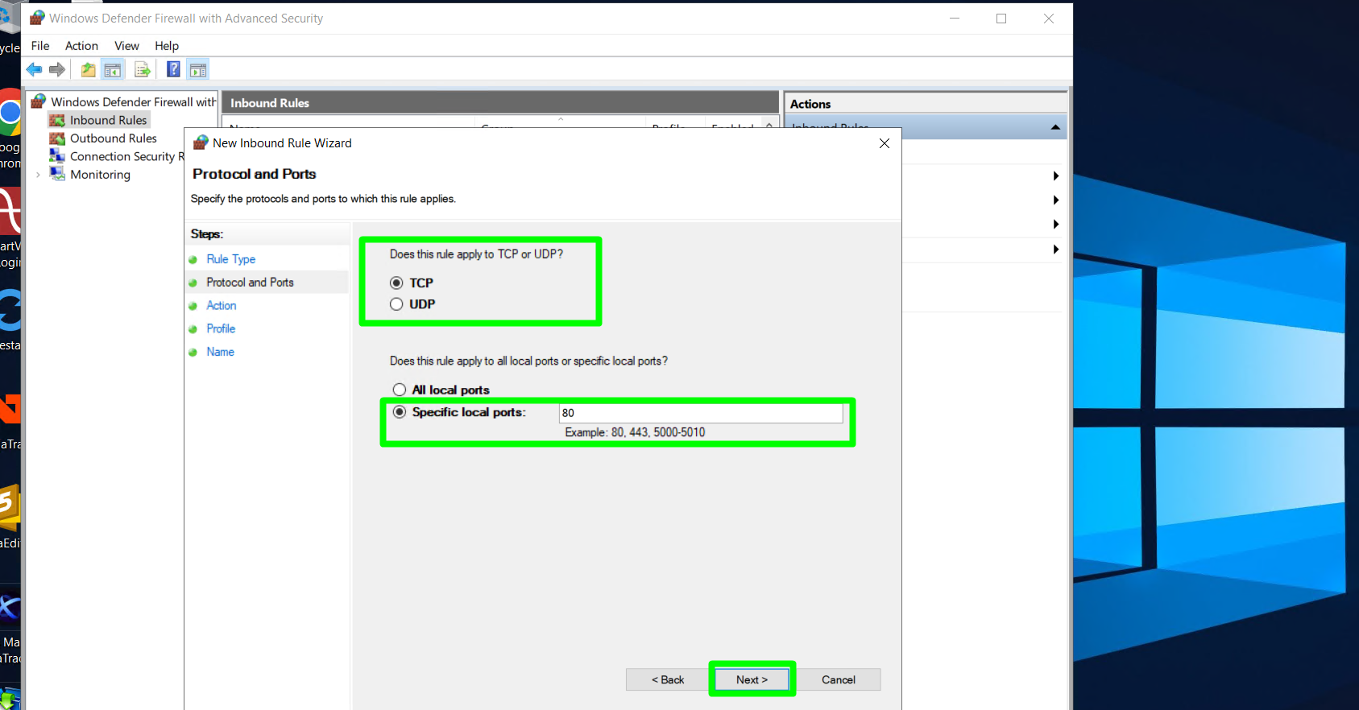Choose the All local ports option

pyautogui.click(x=400, y=390)
